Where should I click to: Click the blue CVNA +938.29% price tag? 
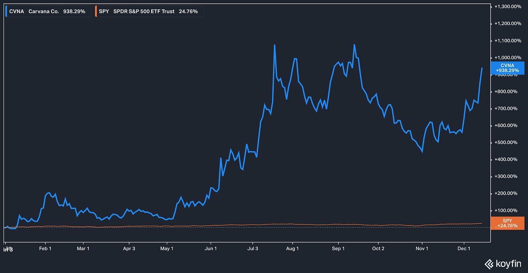click(507, 68)
